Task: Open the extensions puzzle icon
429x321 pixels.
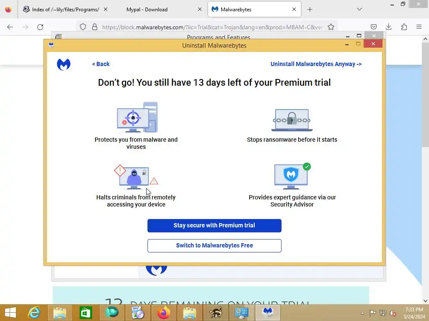Action: tap(404, 27)
